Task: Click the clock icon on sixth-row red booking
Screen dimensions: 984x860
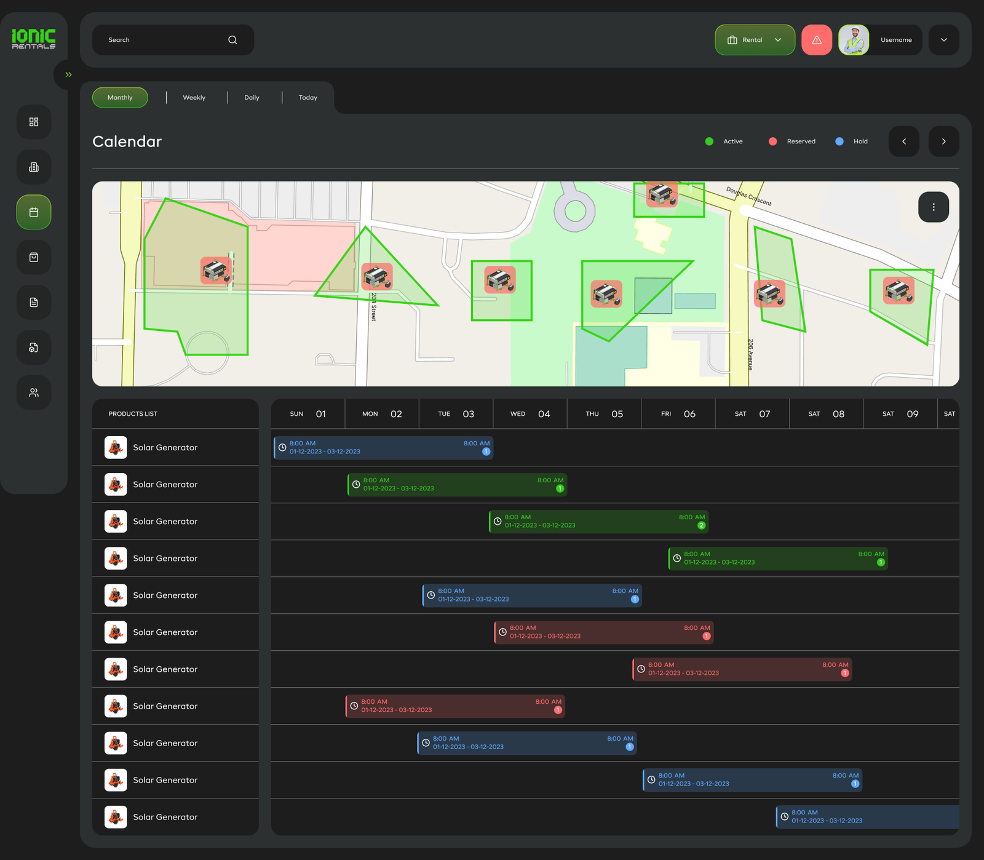Action: (x=502, y=632)
